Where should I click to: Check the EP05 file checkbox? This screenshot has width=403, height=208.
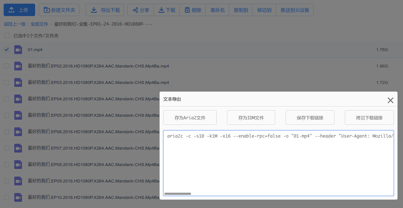[x=7, y=115]
